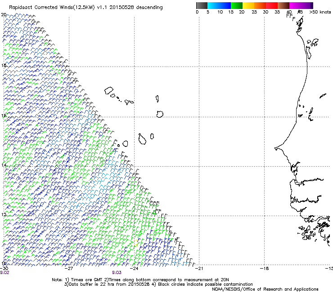Click the gray 0-5 knots color segment
The width and height of the screenshot is (333, 292).
(x=202, y=5)
